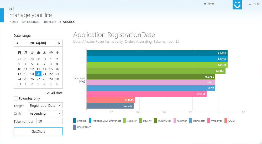The image size is (262, 144).
Task: Click the WINWORD legend marker
Action: click(155, 121)
